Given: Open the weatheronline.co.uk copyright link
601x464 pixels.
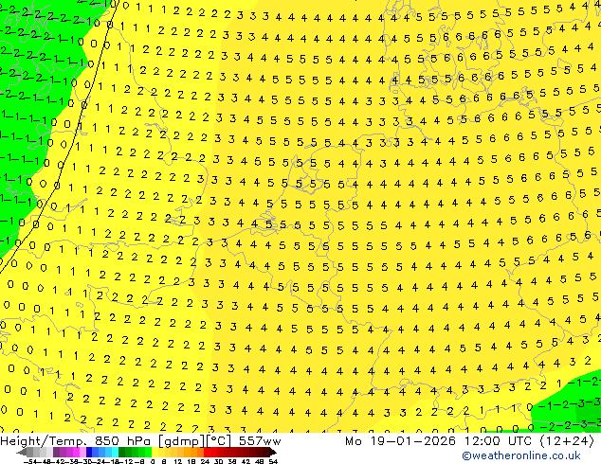Looking at the screenshot, I should click(x=521, y=455).
